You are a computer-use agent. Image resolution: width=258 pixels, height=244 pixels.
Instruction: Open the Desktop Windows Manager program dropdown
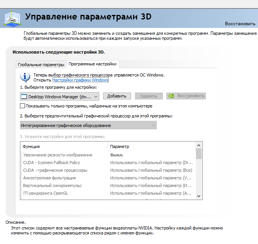[x=59, y=96]
